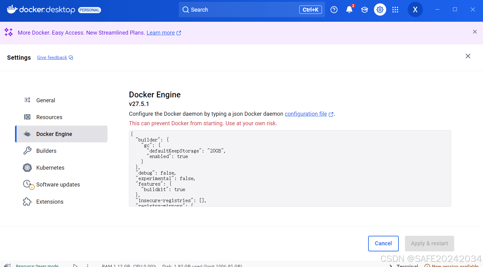Screen dimensions: 483x267
Task: Click the Docker Desktop whale logo
Action: click(12, 9)
